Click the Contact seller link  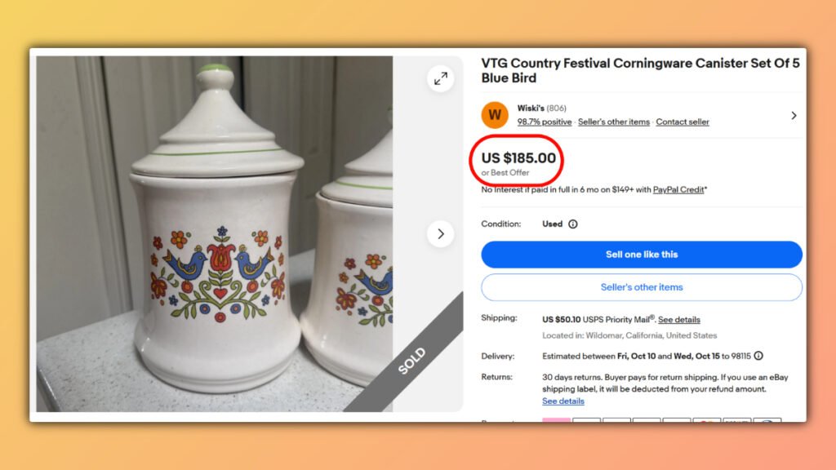tap(683, 121)
